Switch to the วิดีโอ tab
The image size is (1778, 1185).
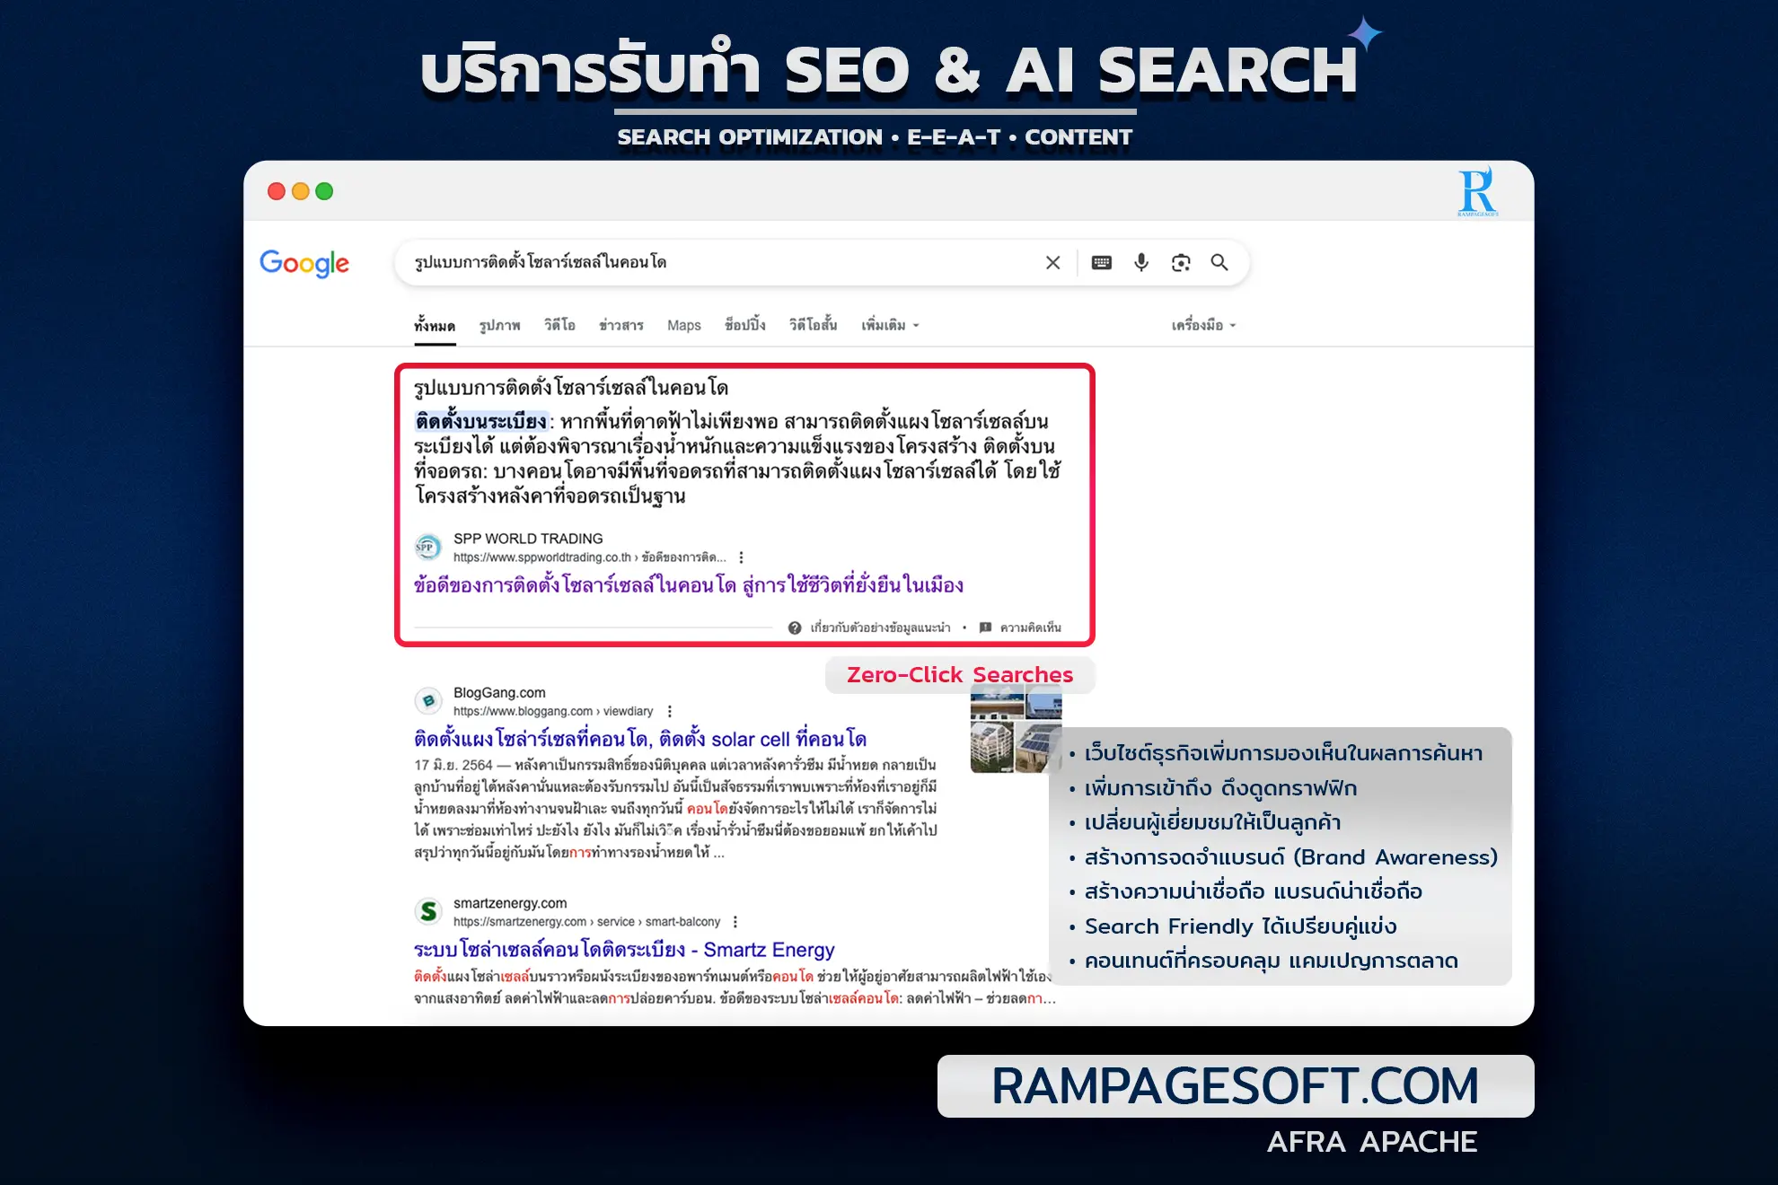point(559,325)
